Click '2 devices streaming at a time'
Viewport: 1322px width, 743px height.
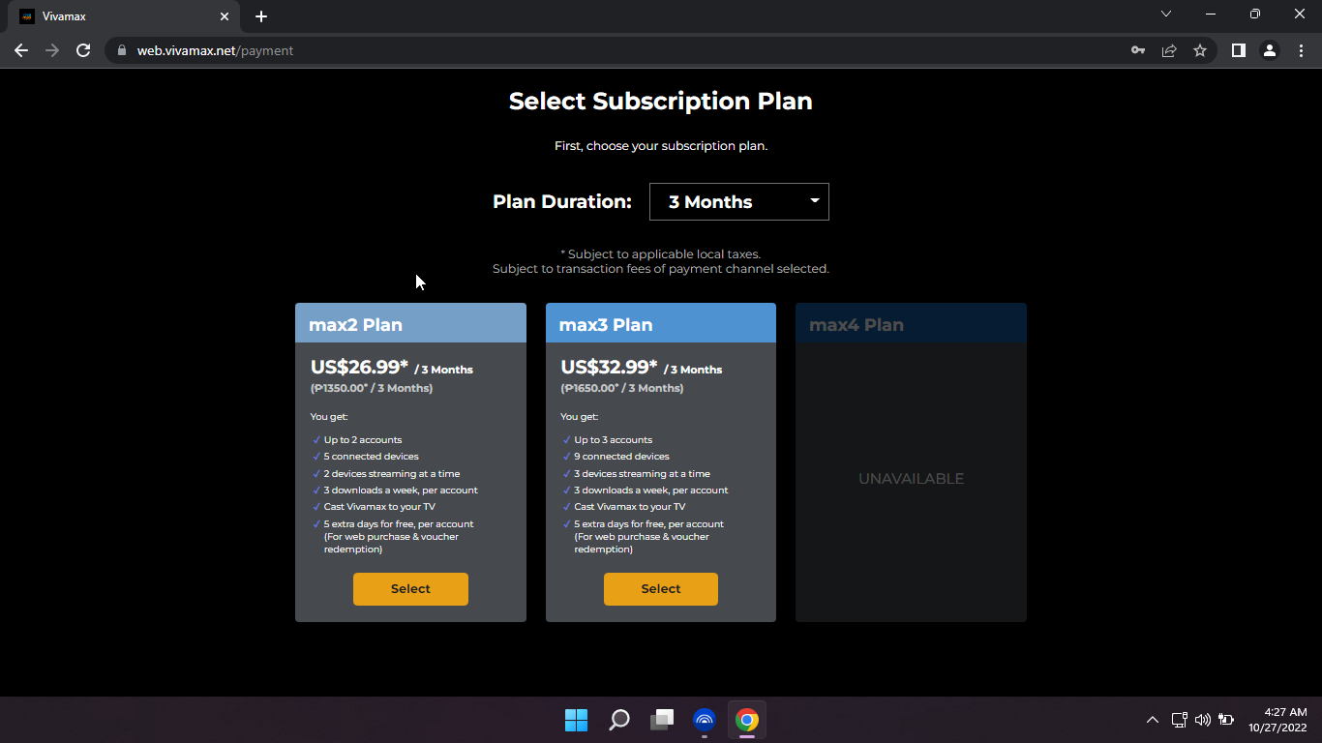(x=392, y=474)
